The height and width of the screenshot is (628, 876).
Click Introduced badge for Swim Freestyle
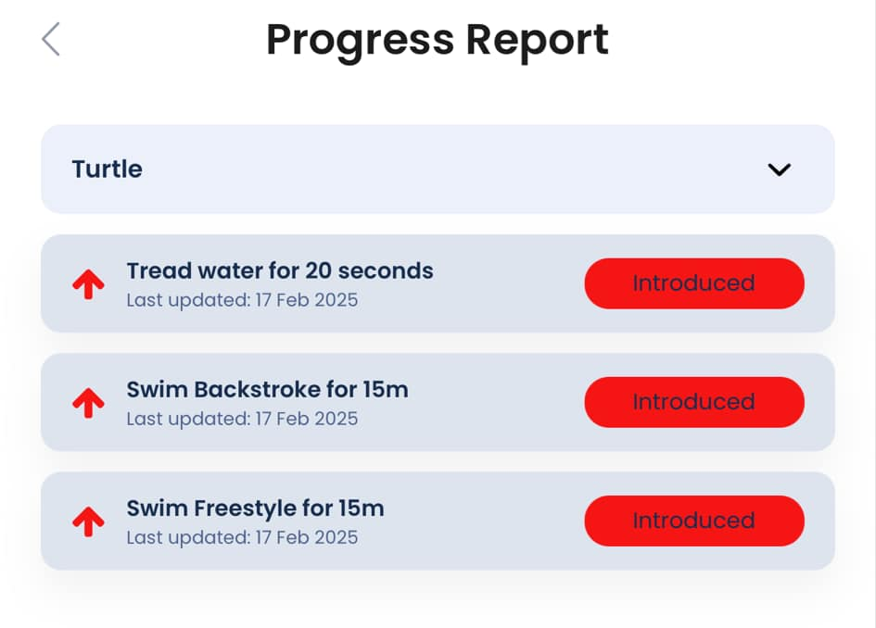click(694, 521)
